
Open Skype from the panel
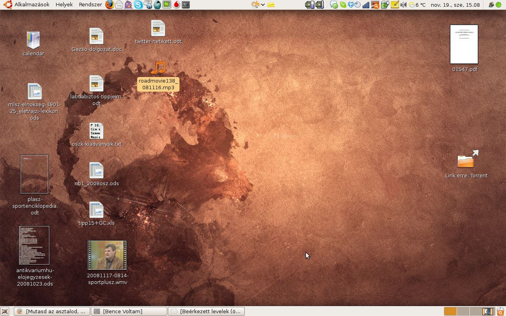[138, 5]
